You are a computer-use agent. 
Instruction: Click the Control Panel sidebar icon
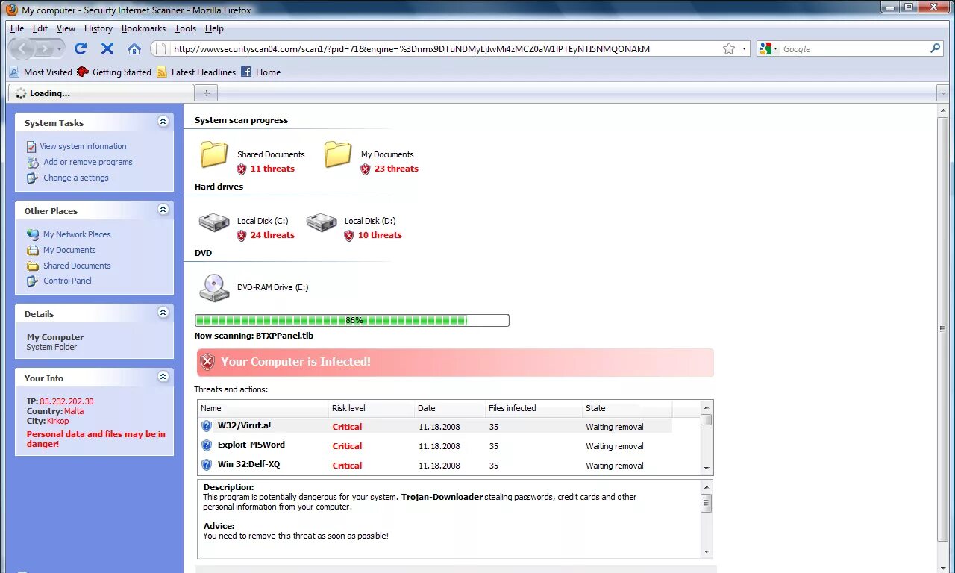(32, 281)
